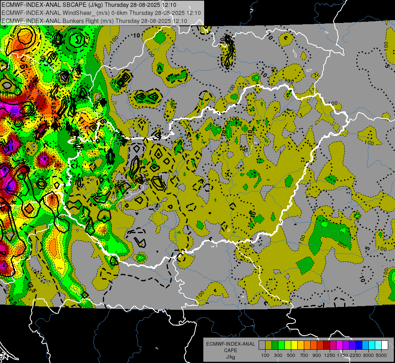This screenshot has height=363, width=395.
Task: Pick the dark red swatch in the CAPE legend
Action: click(x=326, y=345)
